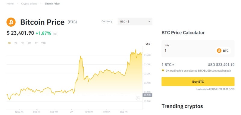Click the BTC coin icon in calculator

coord(219,51)
